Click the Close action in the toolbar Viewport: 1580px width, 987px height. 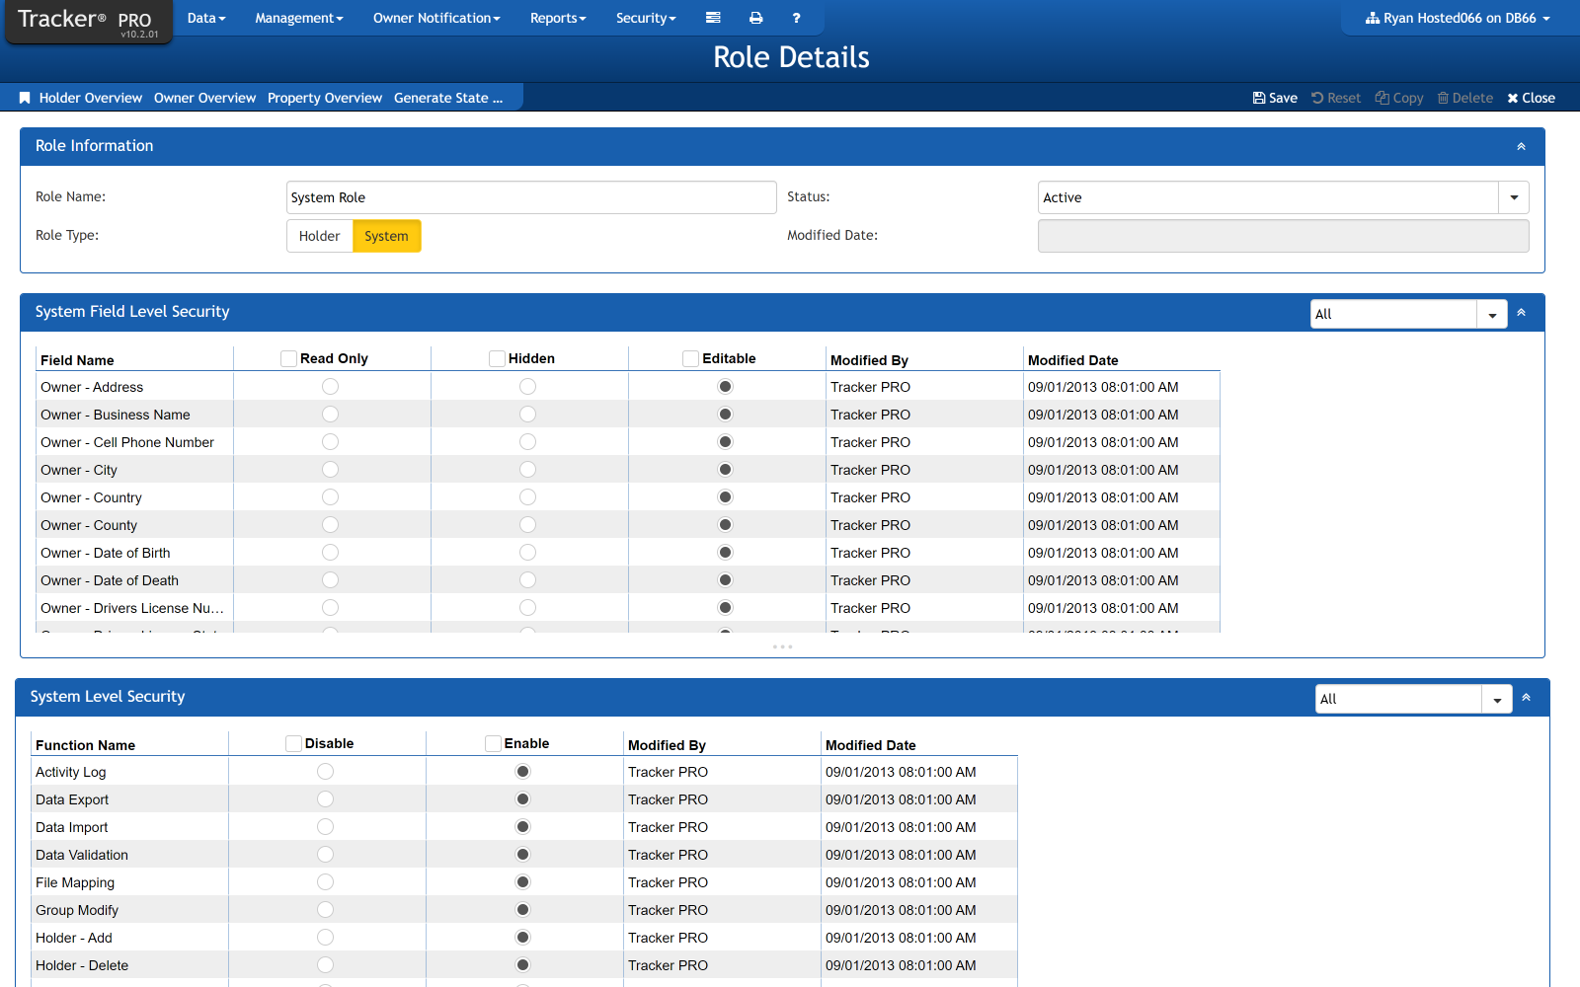(x=1530, y=97)
